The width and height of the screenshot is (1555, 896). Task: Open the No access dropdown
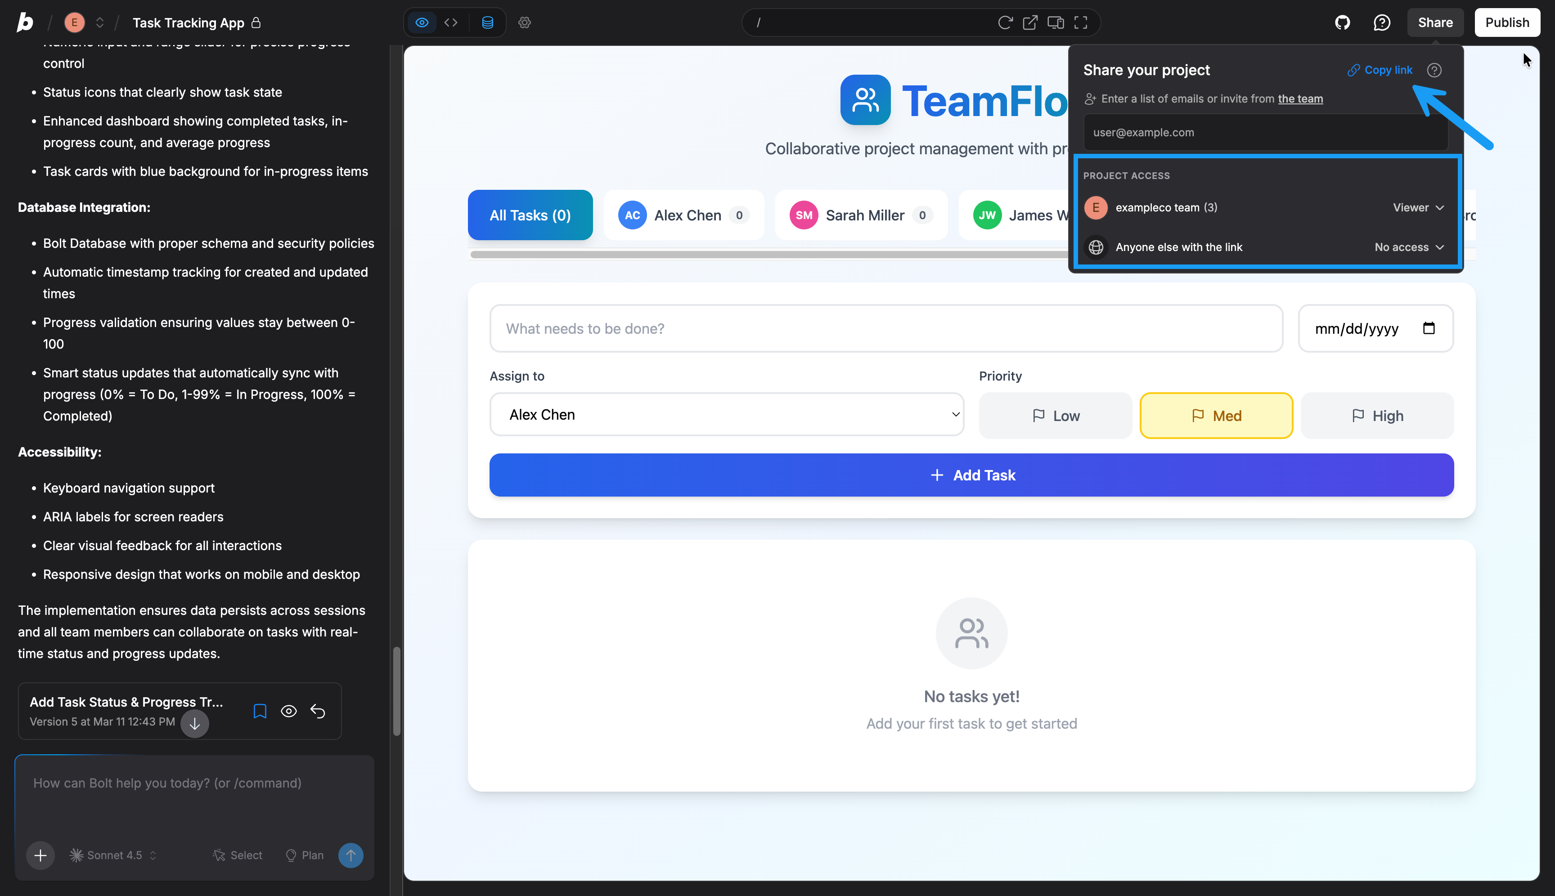coord(1409,247)
